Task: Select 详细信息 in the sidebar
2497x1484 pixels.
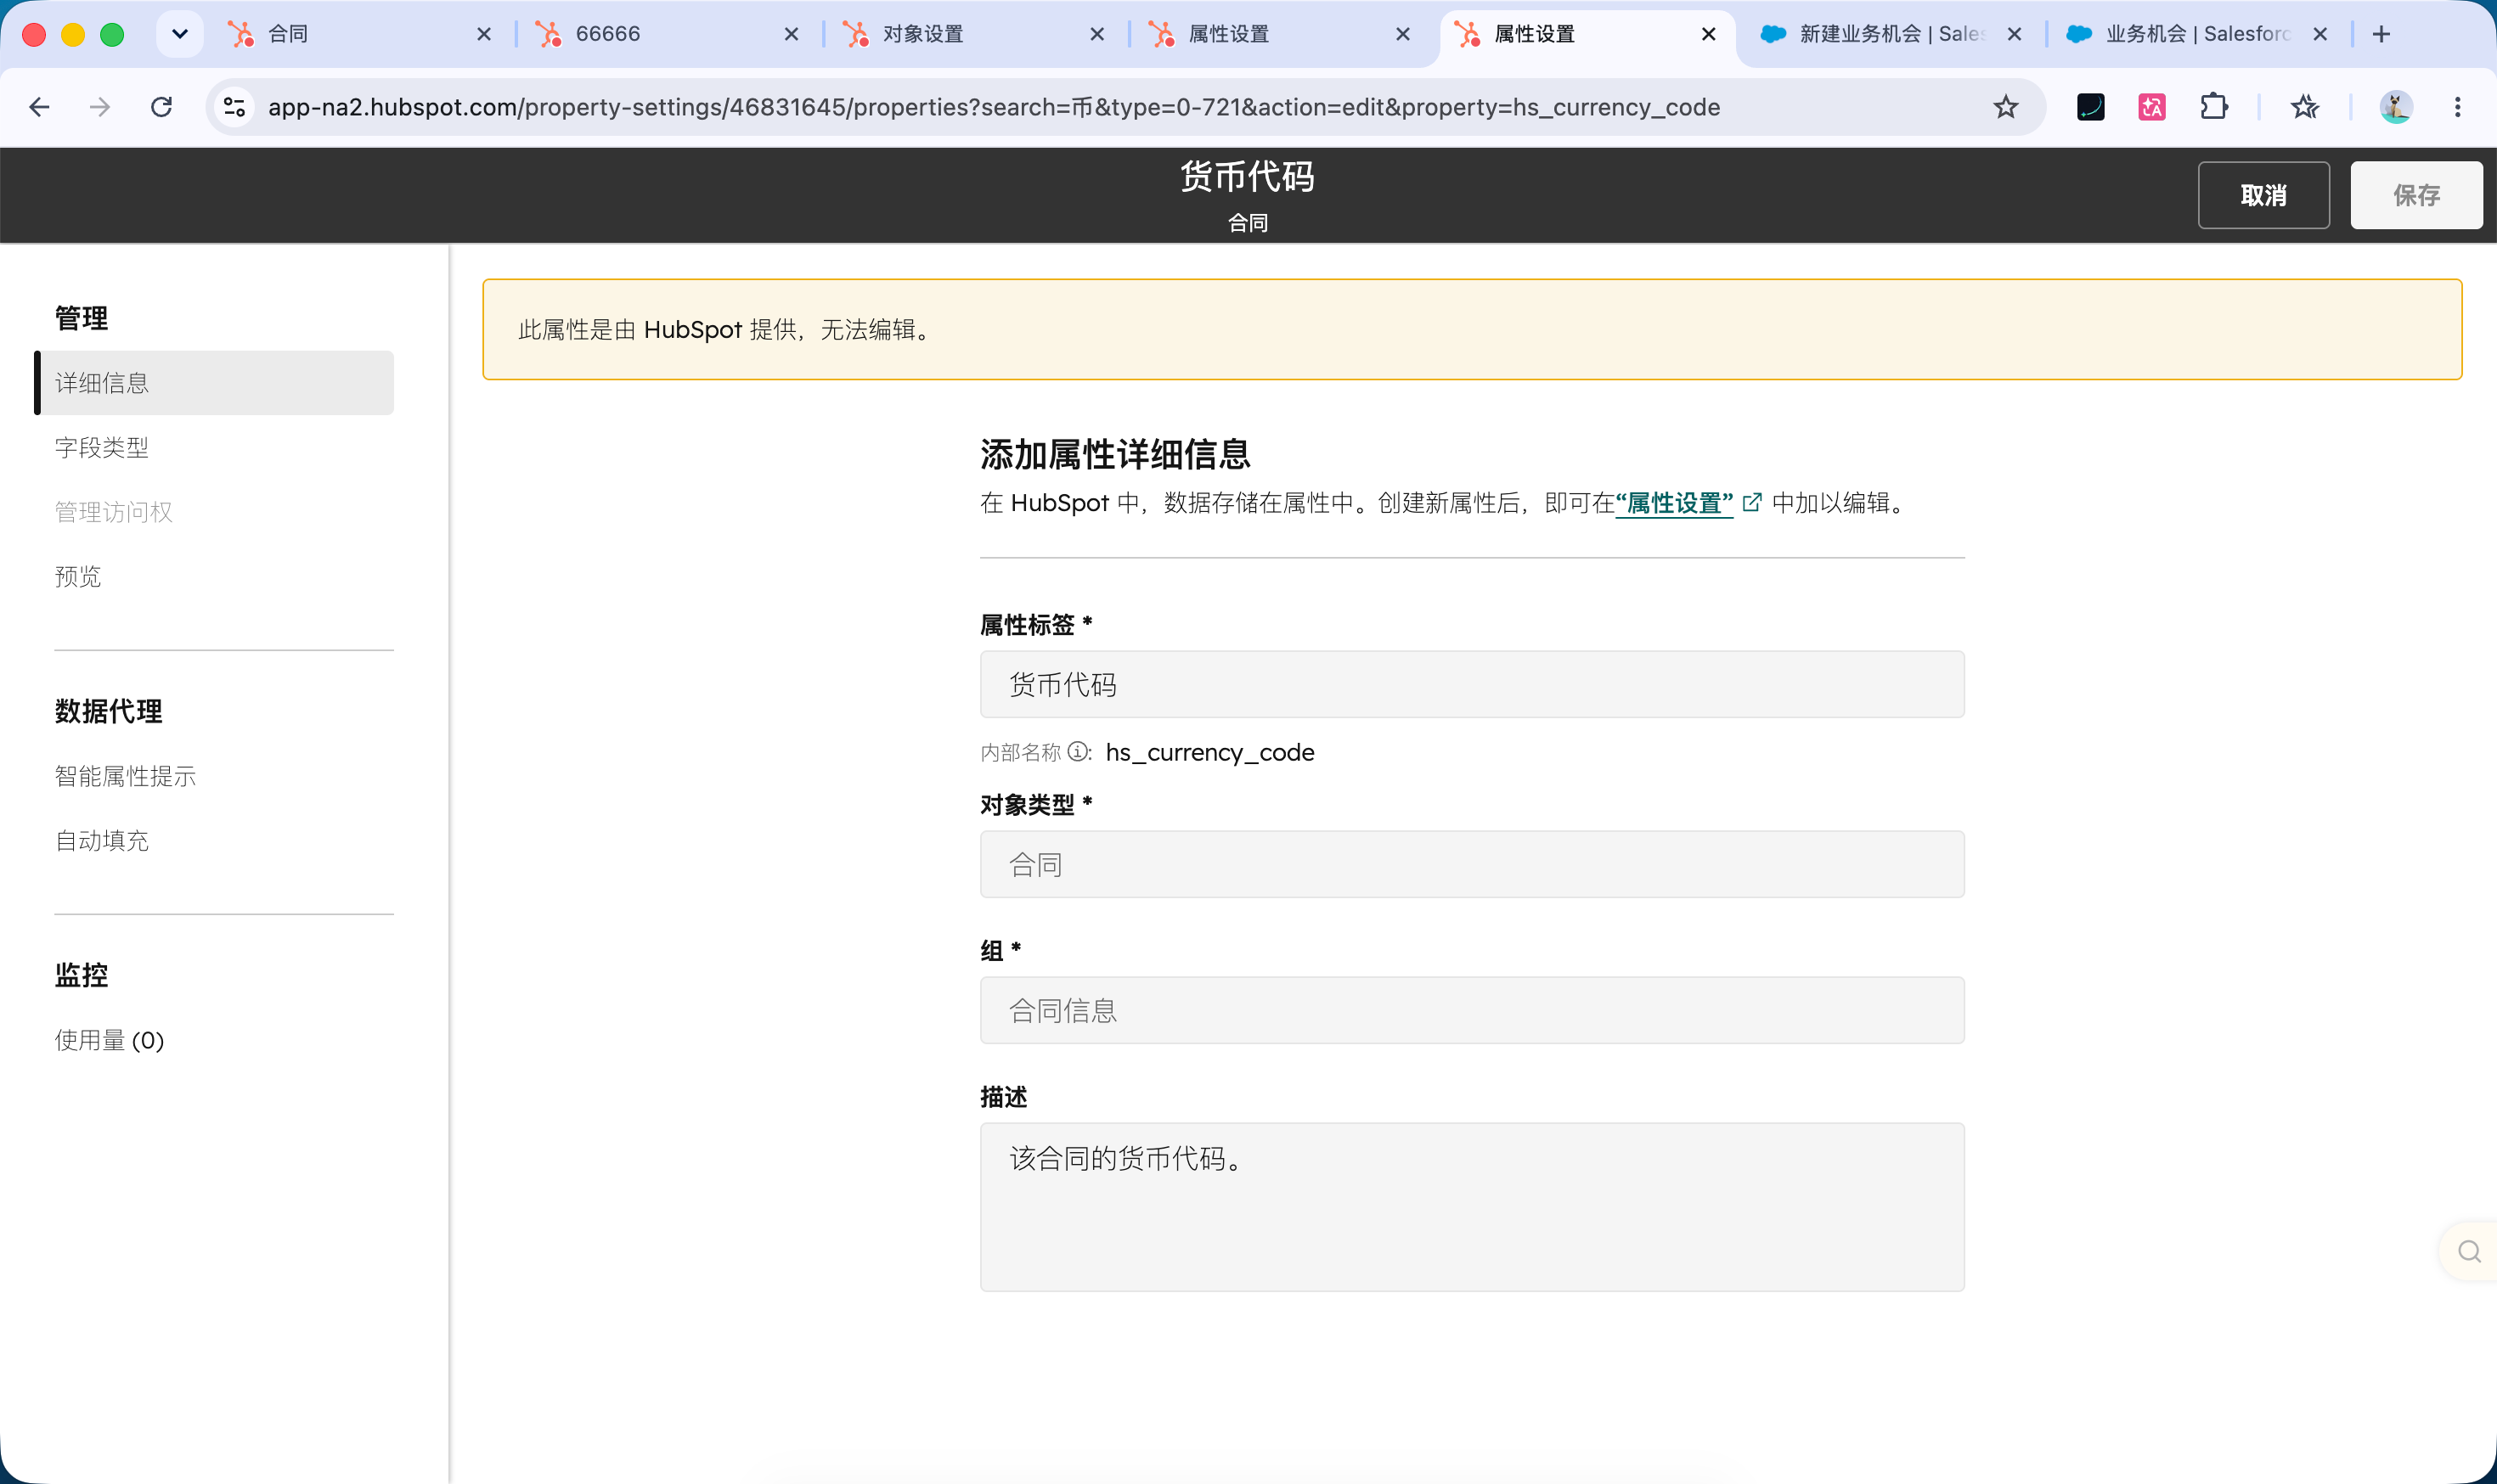Action: pyautogui.click(x=214, y=383)
